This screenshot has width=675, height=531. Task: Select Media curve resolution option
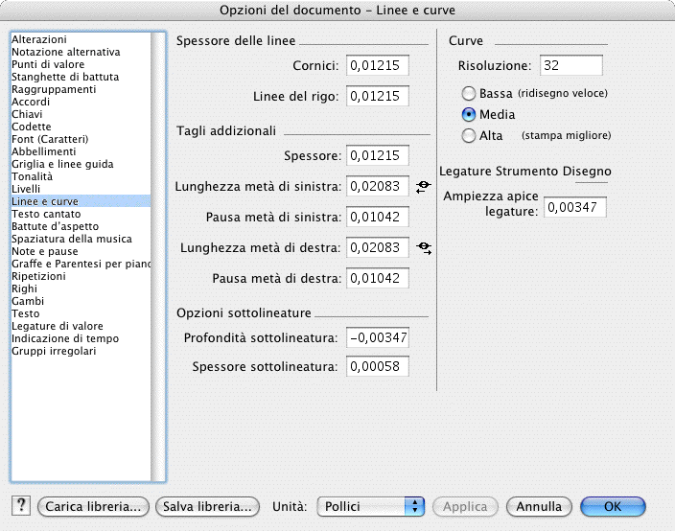click(x=469, y=115)
